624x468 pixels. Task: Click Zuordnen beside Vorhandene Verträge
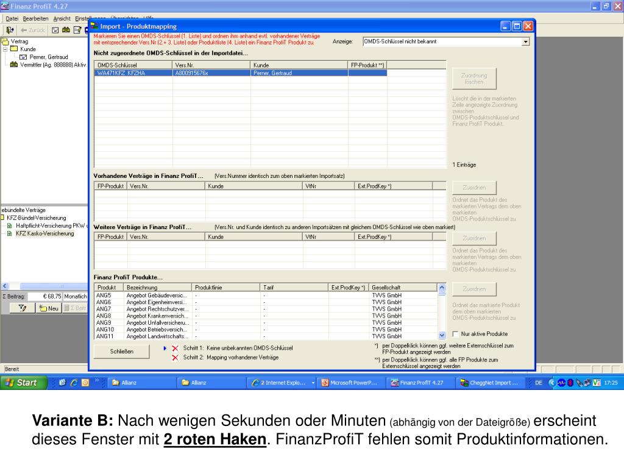(474, 188)
